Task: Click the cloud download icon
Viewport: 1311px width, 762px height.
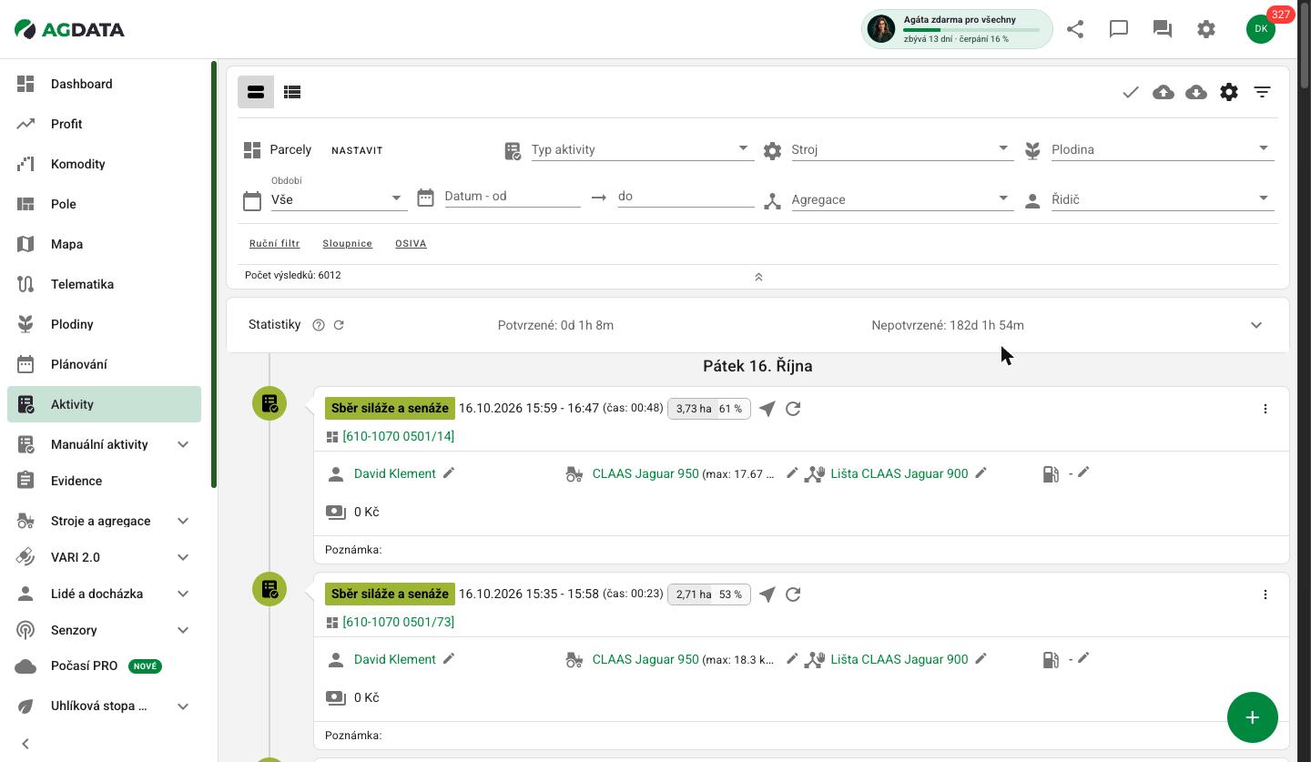Action: coord(1196,92)
